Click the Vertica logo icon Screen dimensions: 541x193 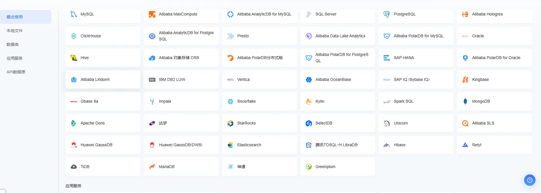230,80
